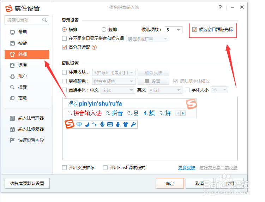Click previous page arrow in candidate preview
265x202 pixels.
coord(178,113)
